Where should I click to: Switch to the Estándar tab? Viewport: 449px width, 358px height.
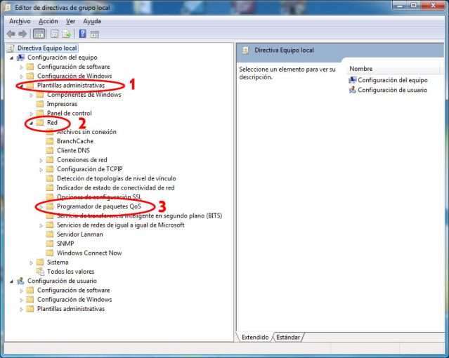pyautogui.click(x=288, y=337)
